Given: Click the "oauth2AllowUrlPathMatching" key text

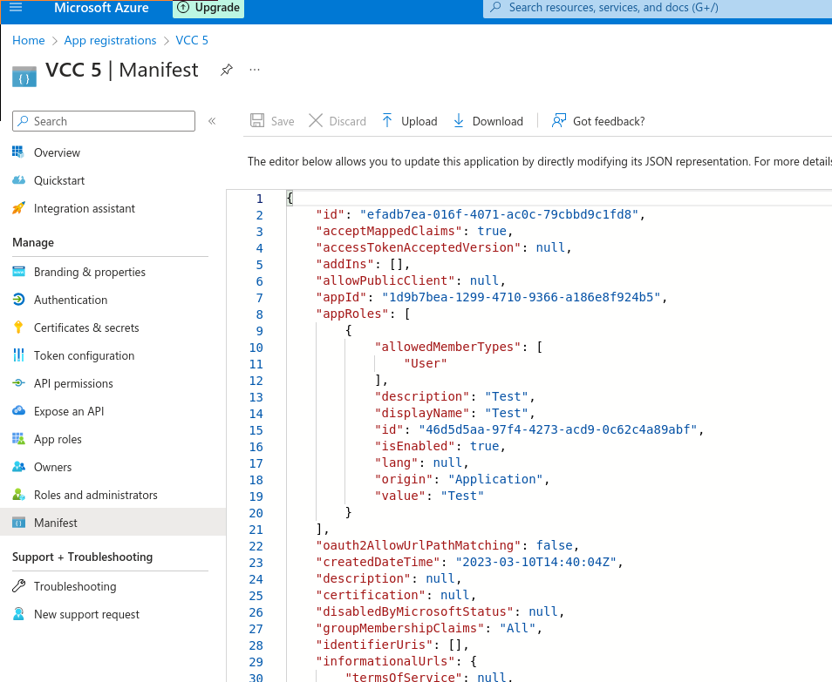Looking at the screenshot, I should (419, 545).
